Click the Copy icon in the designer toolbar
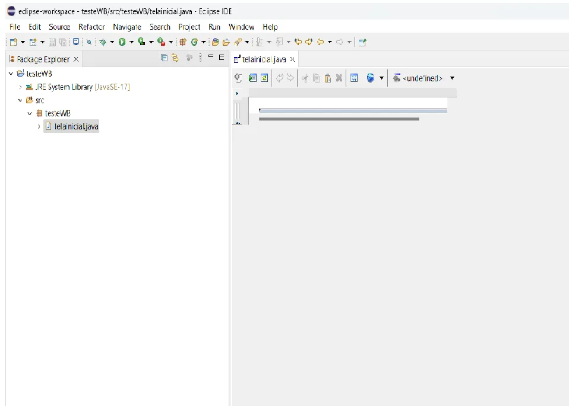This screenshot has height=406, width=569. (x=316, y=78)
